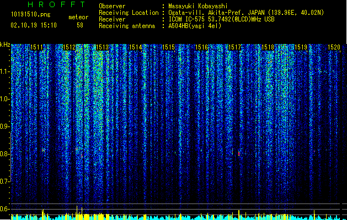Click the 1514 time marker

pos(136,47)
